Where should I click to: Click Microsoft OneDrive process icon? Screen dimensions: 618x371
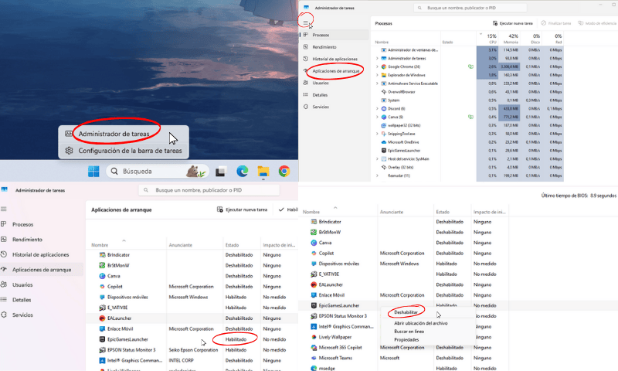pyautogui.click(x=382, y=141)
